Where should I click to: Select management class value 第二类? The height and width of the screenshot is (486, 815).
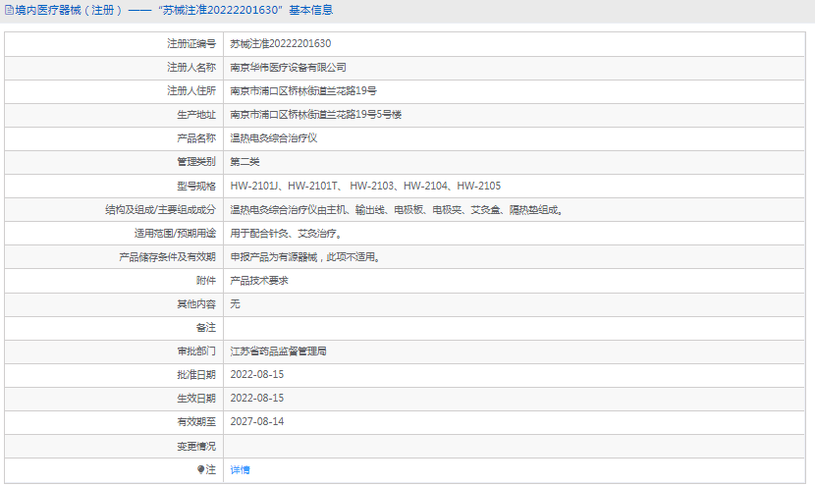[244, 162]
